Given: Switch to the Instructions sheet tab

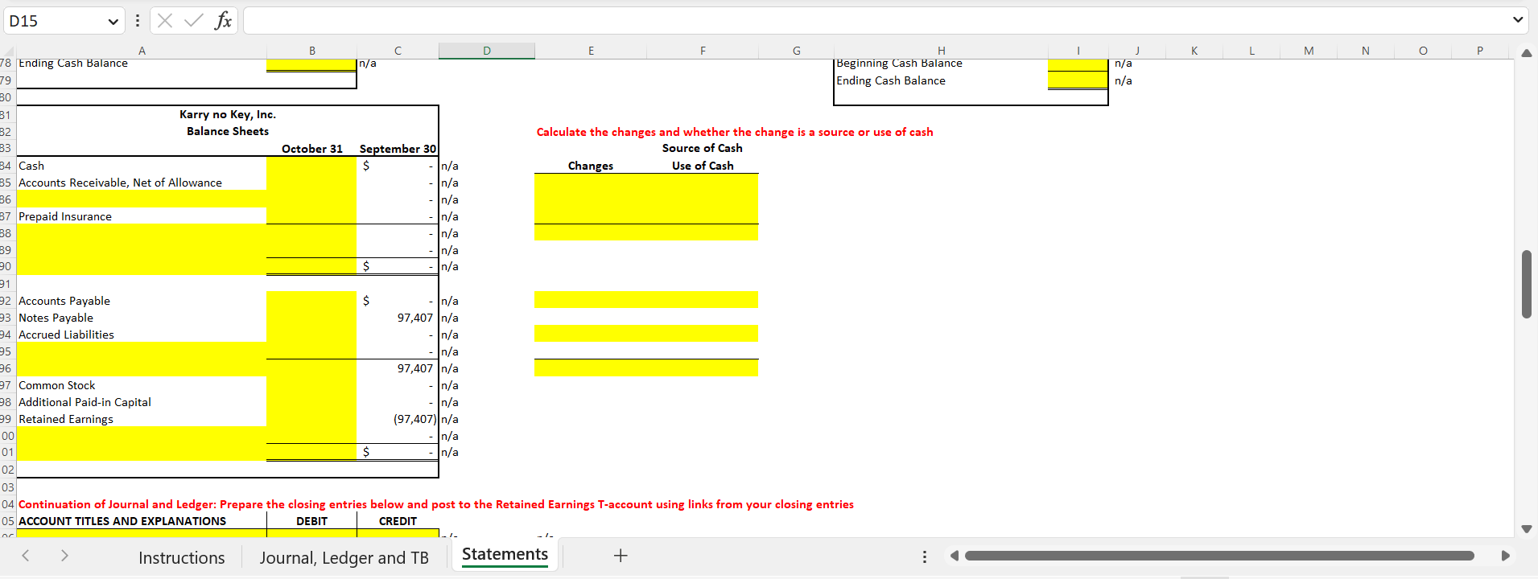Looking at the screenshot, I should 182,557.
